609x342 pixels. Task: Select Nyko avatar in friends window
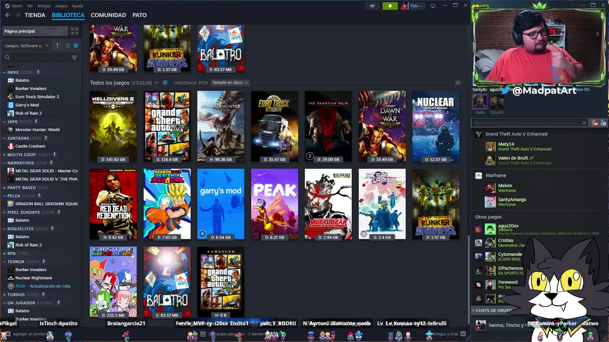480,102
